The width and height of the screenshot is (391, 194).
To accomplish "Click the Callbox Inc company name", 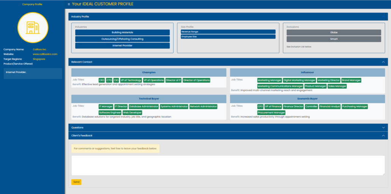I will [x=39, y=49].
